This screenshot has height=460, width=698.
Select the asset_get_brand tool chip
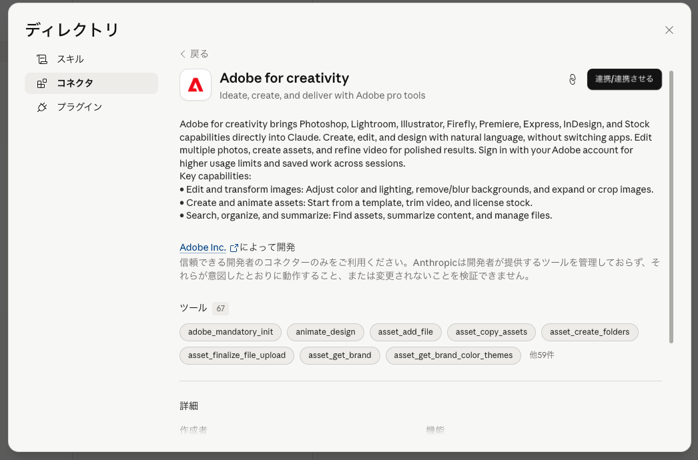click(x=340, y=355)
